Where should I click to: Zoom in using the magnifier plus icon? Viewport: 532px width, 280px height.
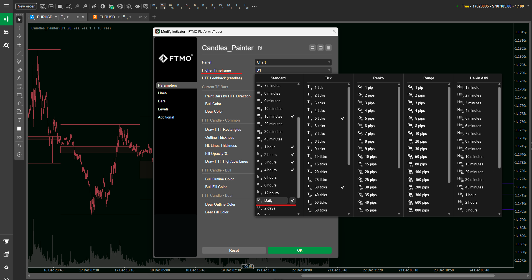[x=86, y=6]
